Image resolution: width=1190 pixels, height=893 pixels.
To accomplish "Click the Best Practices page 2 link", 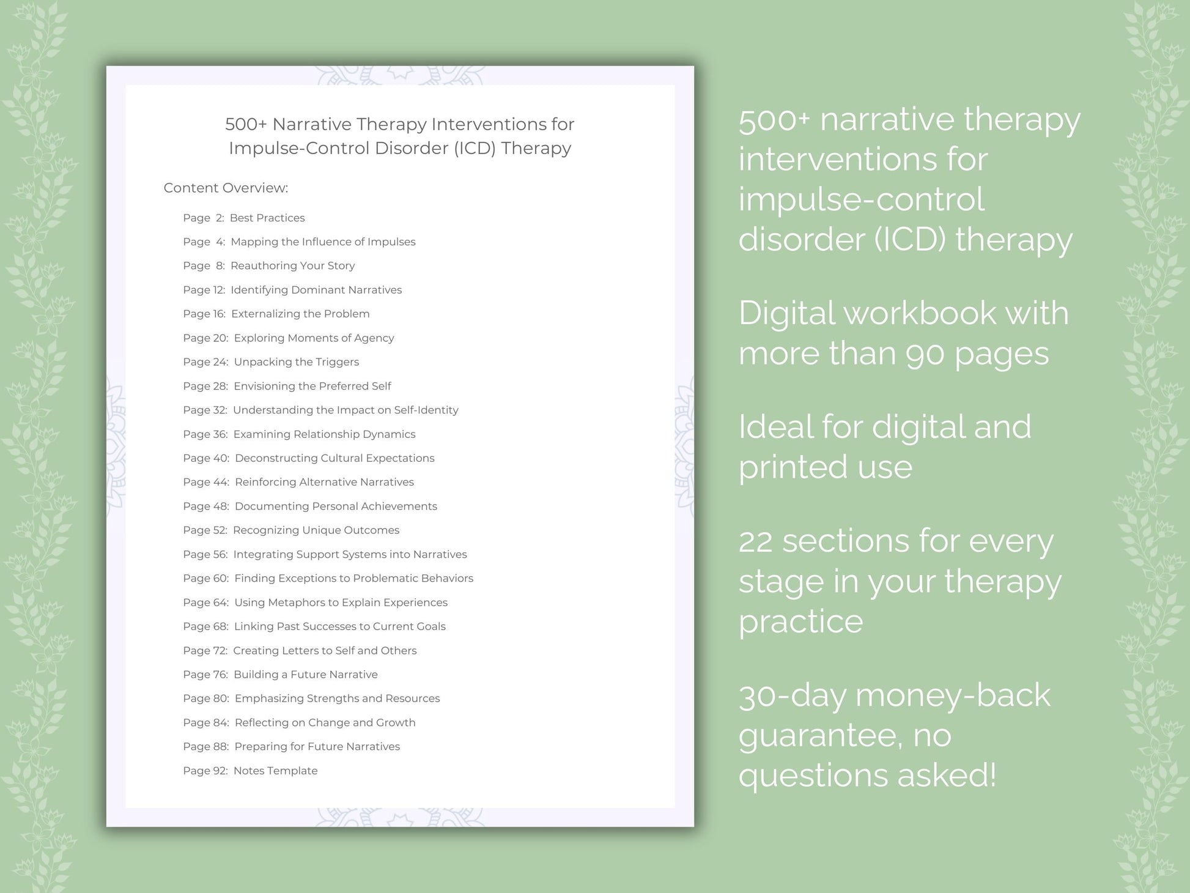I will [x=241, y=217].
